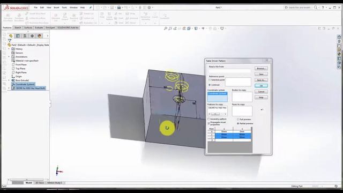Click the Section View icon in view toolbar
This screenshot has width=343, height=193.
coord(184,28)
